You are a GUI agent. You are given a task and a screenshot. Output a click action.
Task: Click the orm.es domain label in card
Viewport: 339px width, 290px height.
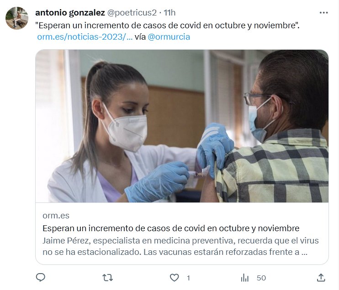pos(56,216)
